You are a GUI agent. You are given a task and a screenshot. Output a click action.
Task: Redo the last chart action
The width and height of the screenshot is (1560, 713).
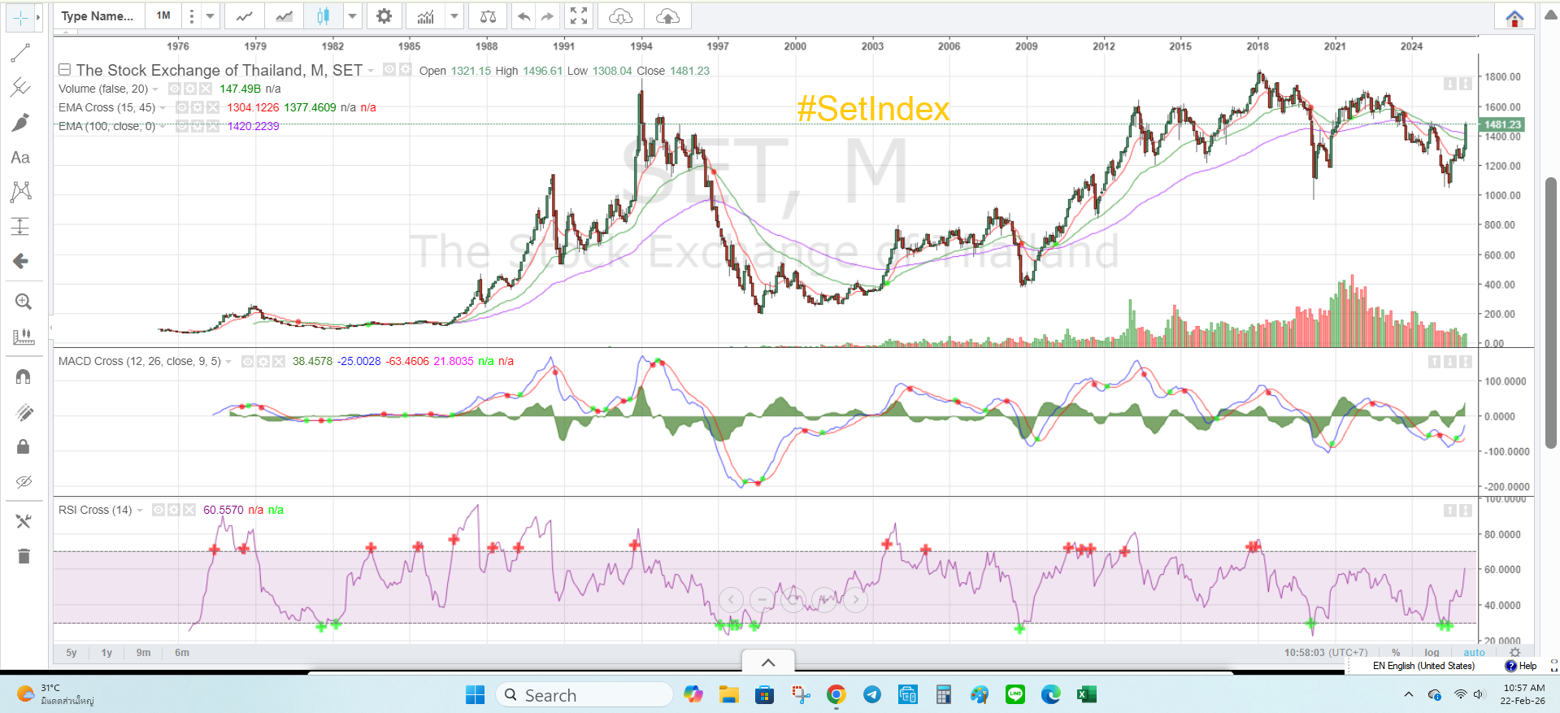coord(547,16)
